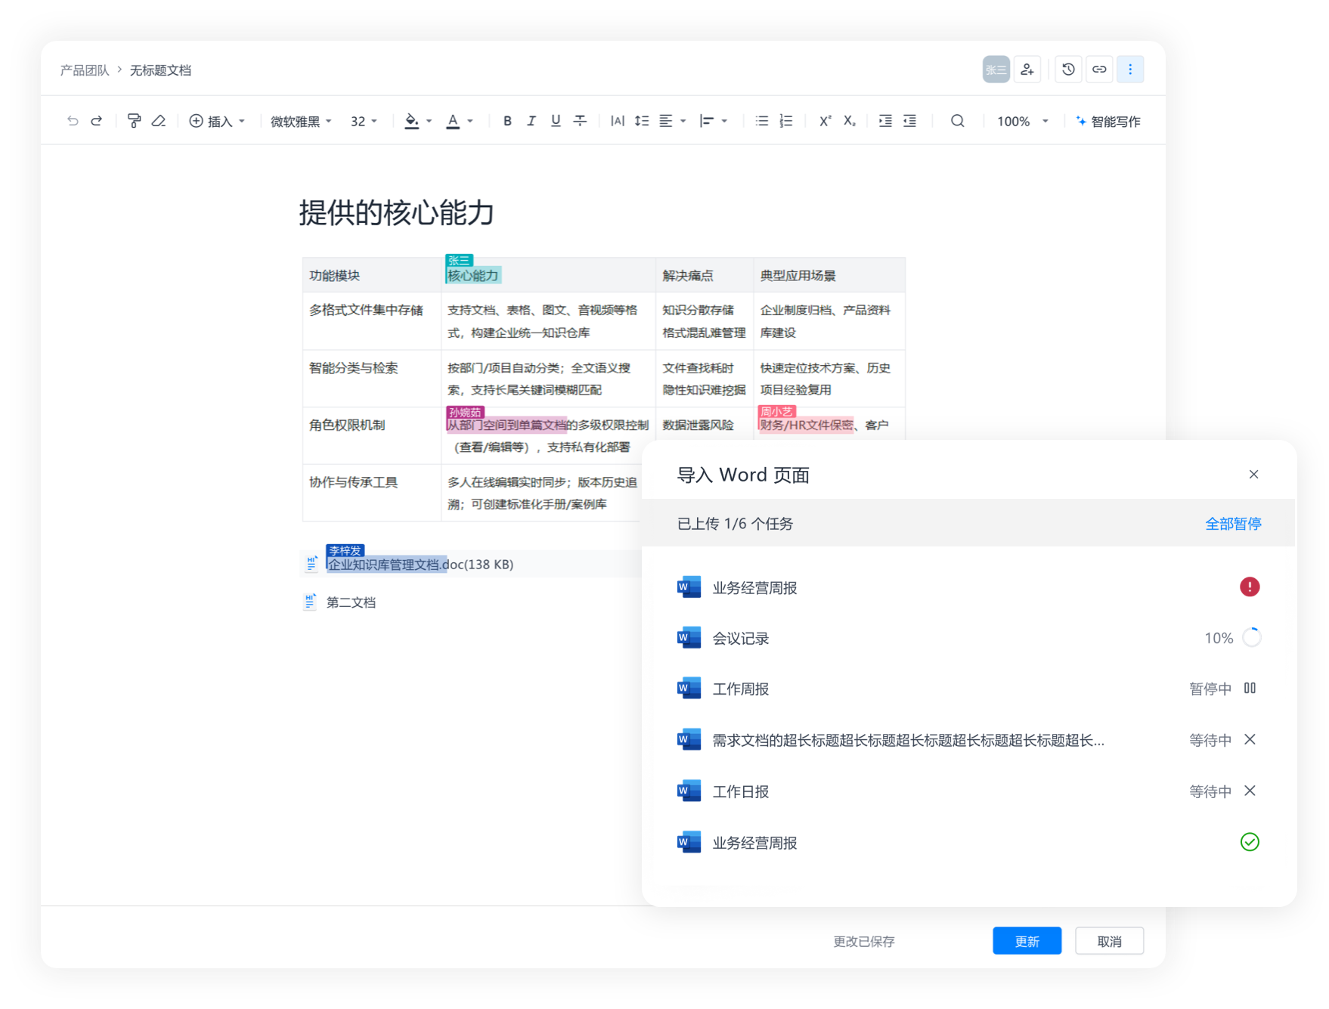Toggle italic formatting
The height and width of the screenshot is (1009, 1329).
[531, 121]
